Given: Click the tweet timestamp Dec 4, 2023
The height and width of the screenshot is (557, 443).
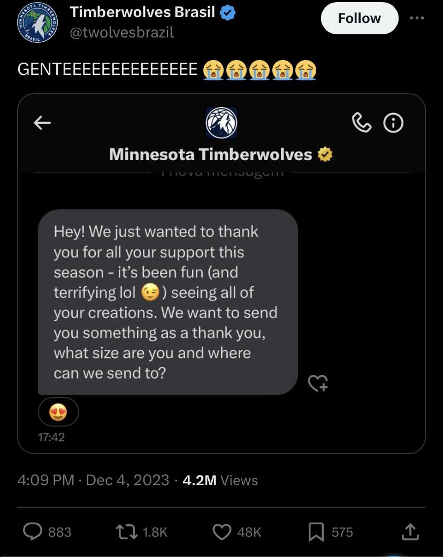Looking at the screenshot, I should point(127,480).
